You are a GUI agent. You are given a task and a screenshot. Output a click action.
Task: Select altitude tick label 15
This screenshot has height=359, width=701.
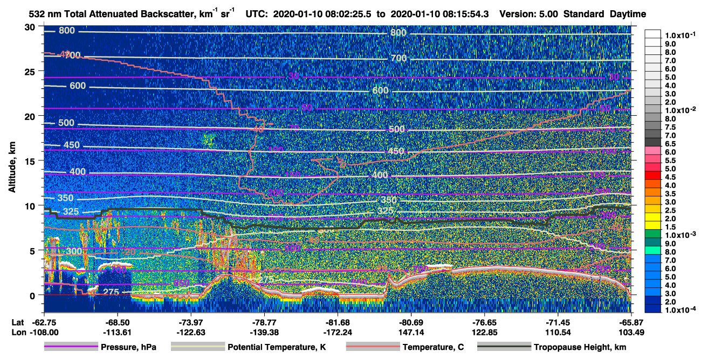click(x=30, y=161)
